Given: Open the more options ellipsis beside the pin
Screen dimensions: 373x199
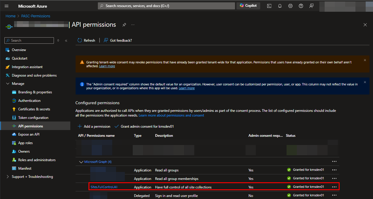Looking at the screenshot, I should coord(133,25).
